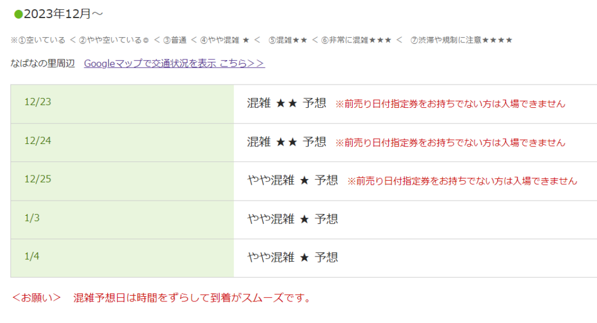Select the 1/3 date cell

32,217
